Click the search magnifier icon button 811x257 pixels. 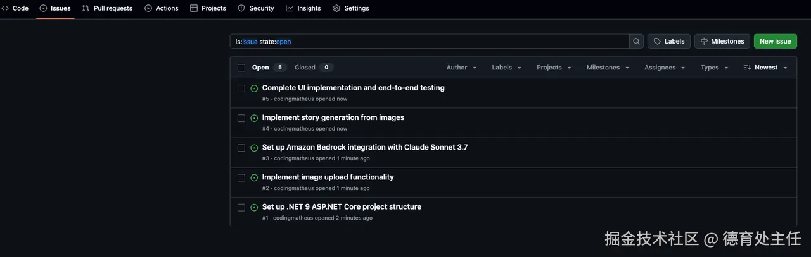636,42
